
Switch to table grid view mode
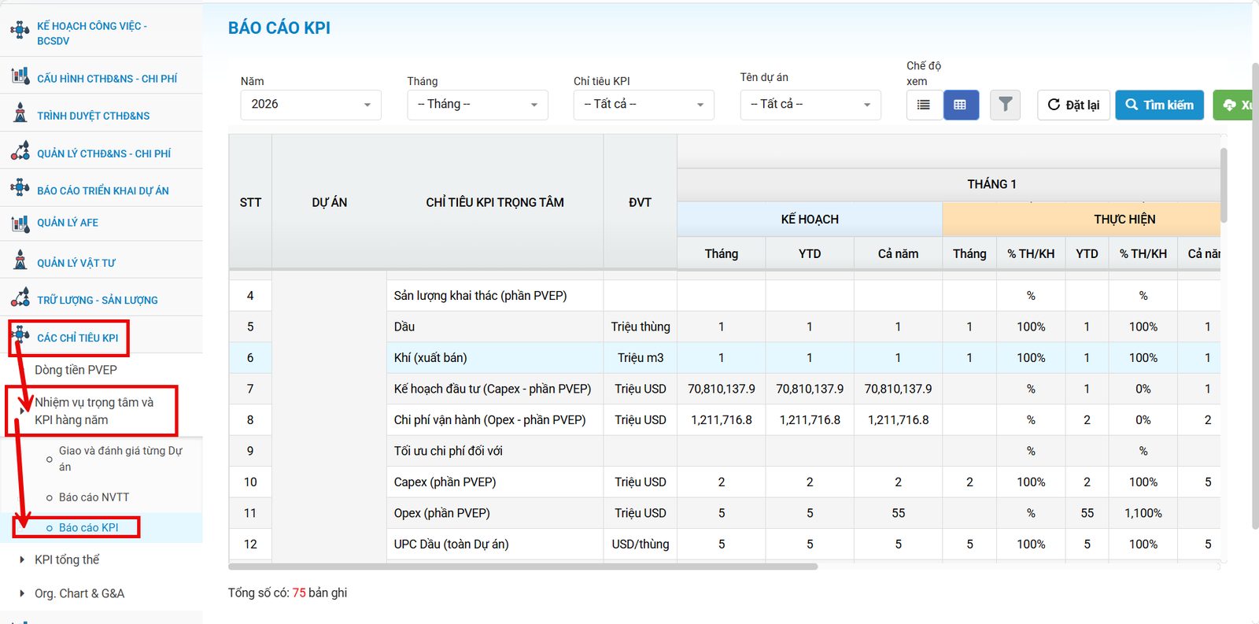click(x=960, y=105)
